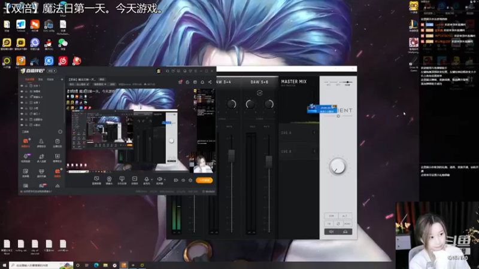Select the DAW 5+6 channel header
479x269 pixels.
click(259, 82)
